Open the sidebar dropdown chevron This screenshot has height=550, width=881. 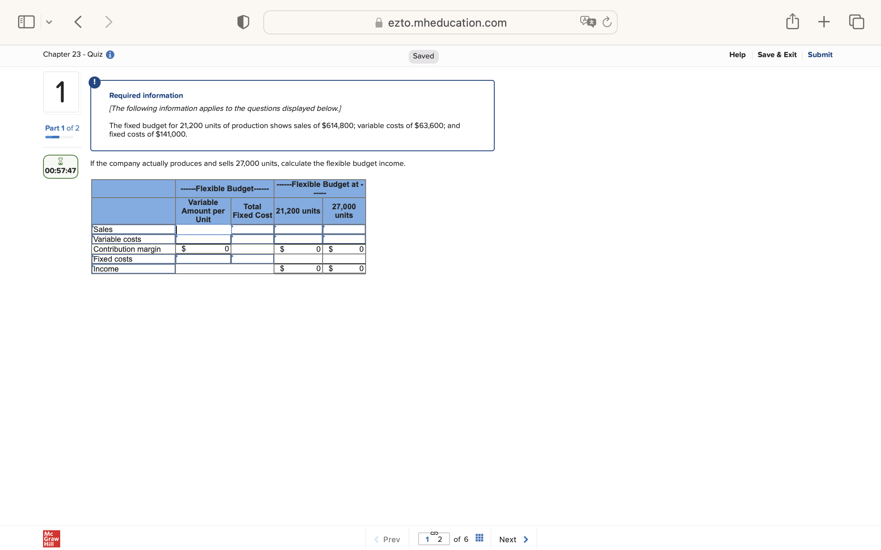tap(49, 21)
